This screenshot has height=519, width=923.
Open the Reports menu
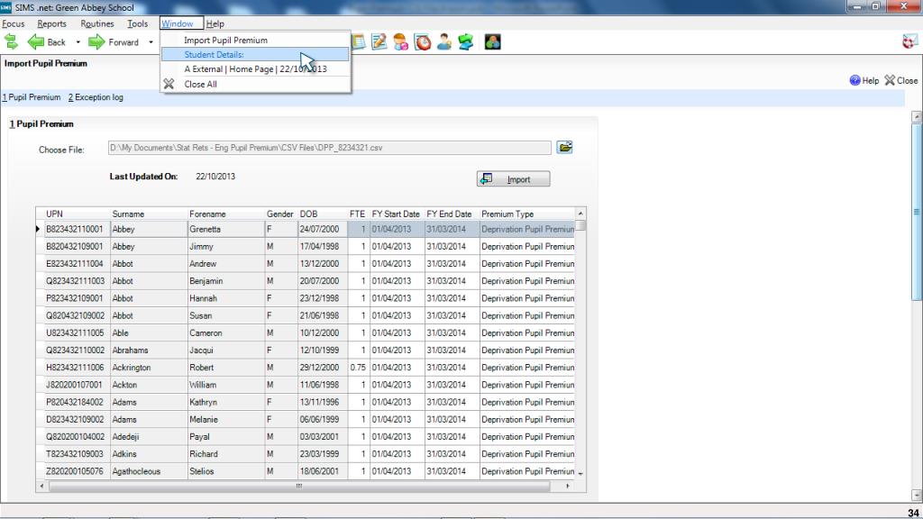coord(51,23)
